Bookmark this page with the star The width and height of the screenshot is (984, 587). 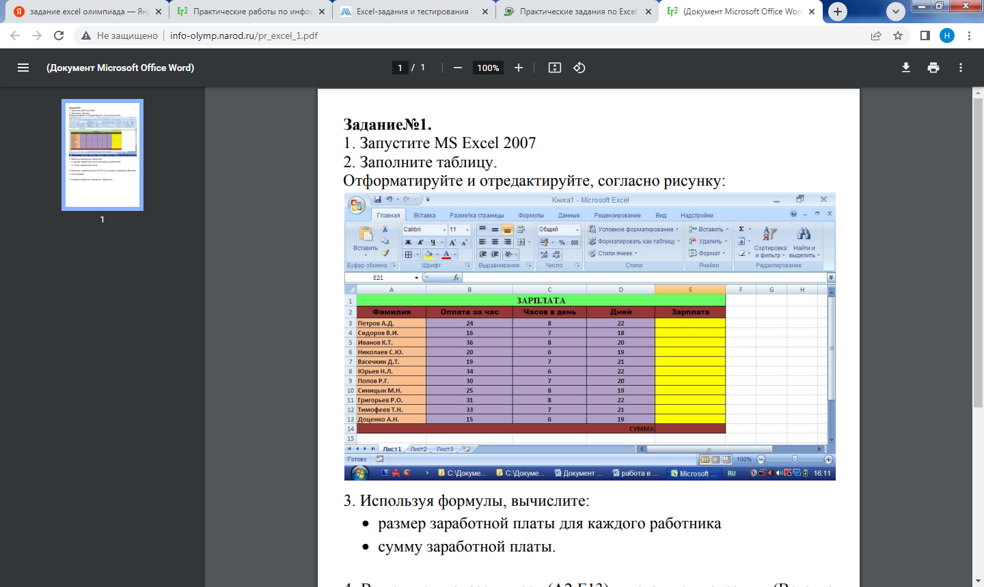[x=898, y=35]
